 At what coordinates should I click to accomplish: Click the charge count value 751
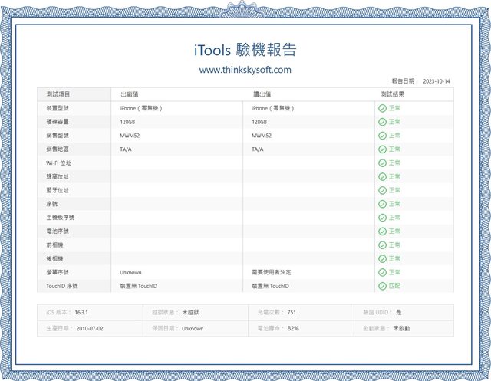[x=292, y=313]
